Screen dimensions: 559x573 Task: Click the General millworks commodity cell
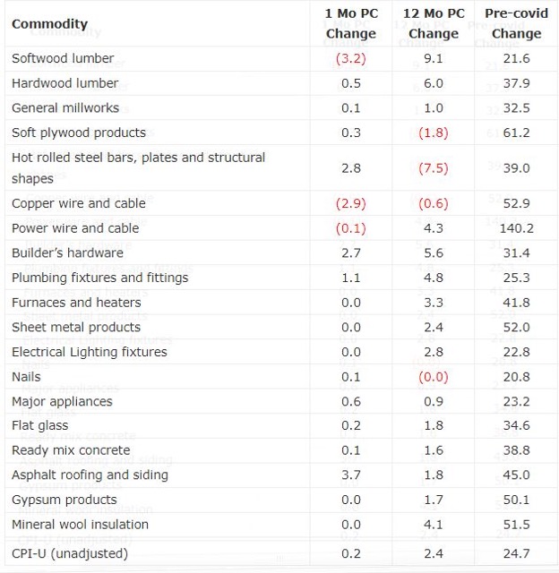pos(64,107)
